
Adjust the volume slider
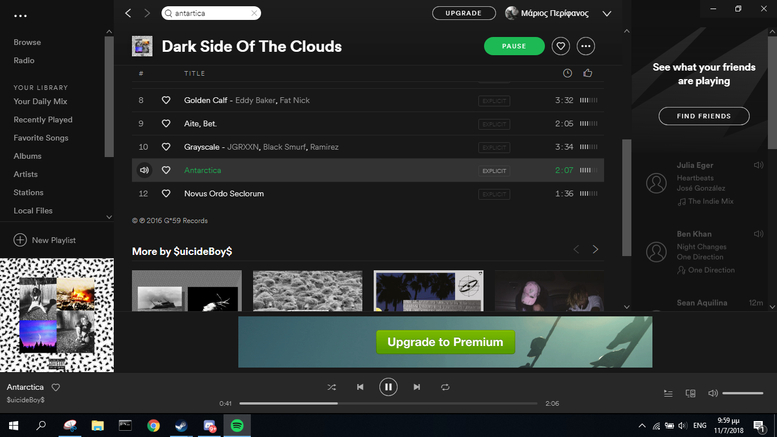click(742, 393)
